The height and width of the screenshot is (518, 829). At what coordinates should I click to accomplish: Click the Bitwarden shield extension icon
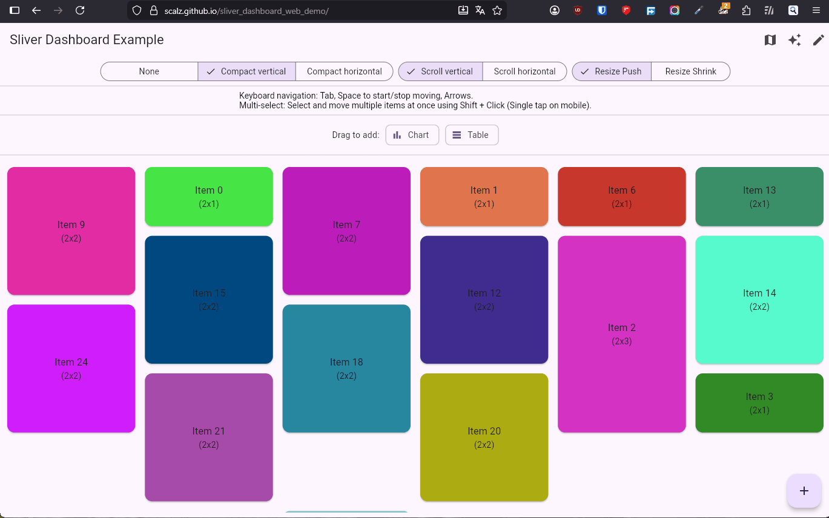click(x=602, y=10)
